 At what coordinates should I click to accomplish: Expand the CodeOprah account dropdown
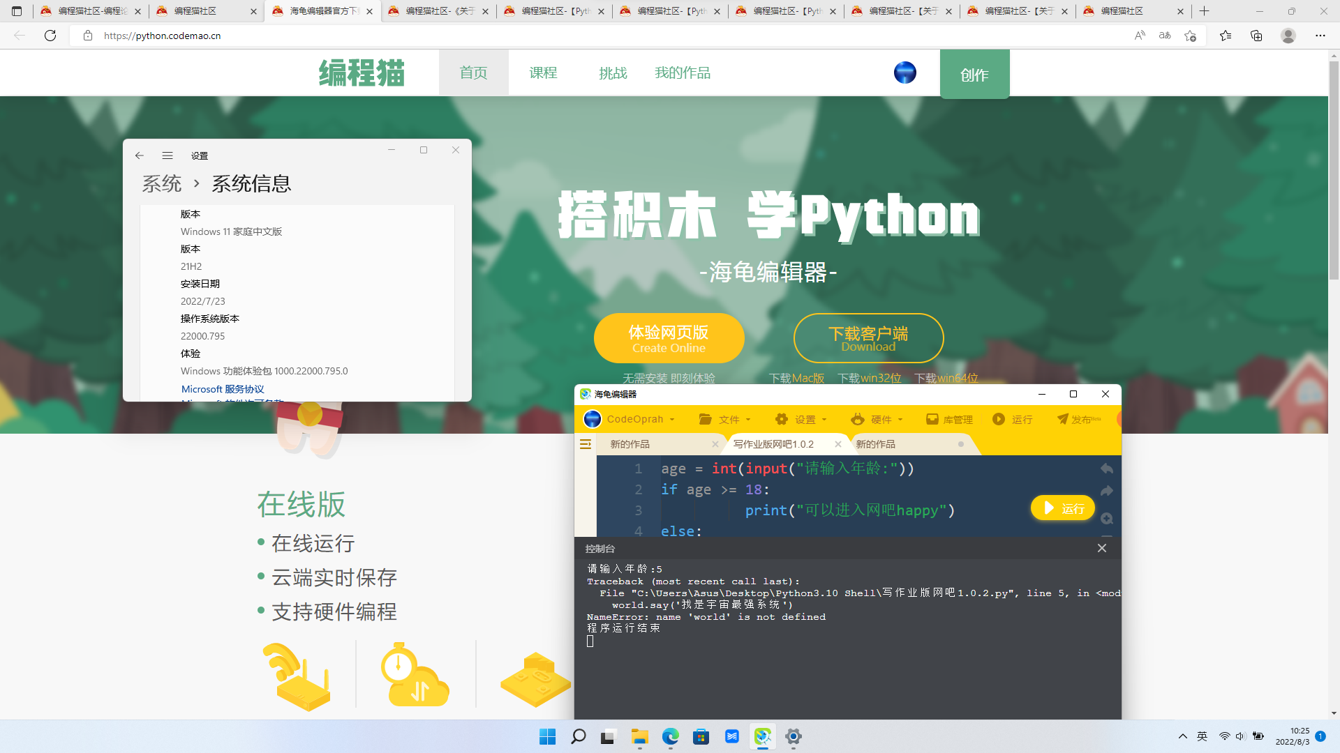tap(672, 419)
